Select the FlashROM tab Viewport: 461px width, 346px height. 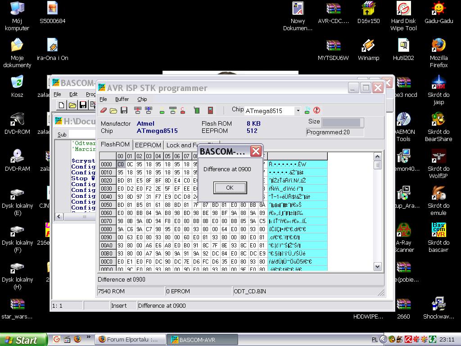click(x=115, y=144)
